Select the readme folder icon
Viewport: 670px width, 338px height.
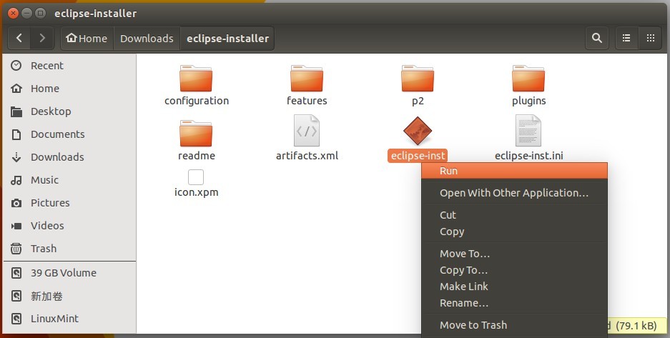(196, 133)
